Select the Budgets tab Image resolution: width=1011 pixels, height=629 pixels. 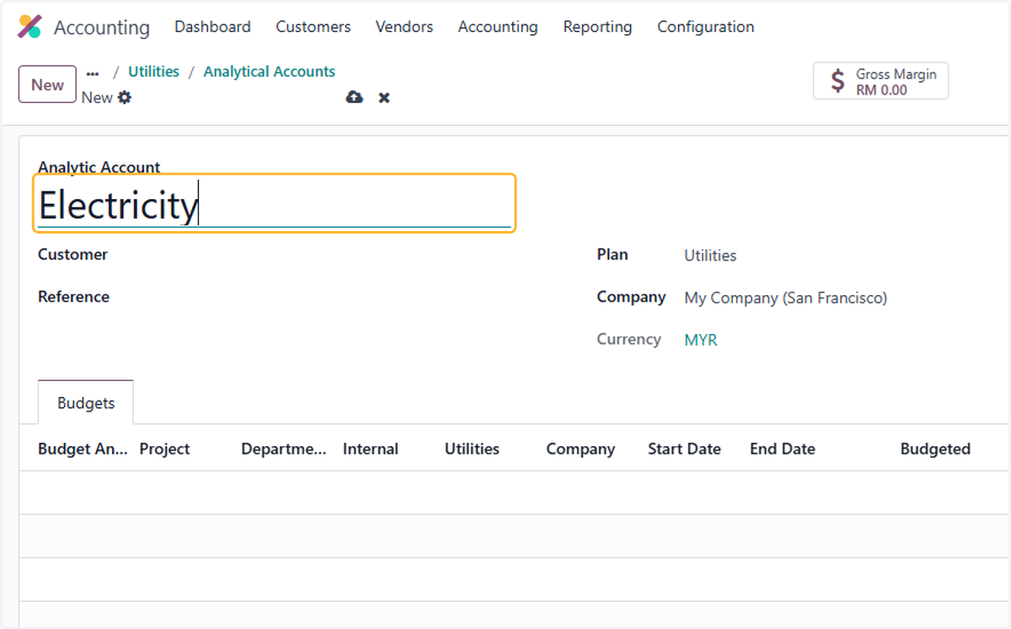86,403
